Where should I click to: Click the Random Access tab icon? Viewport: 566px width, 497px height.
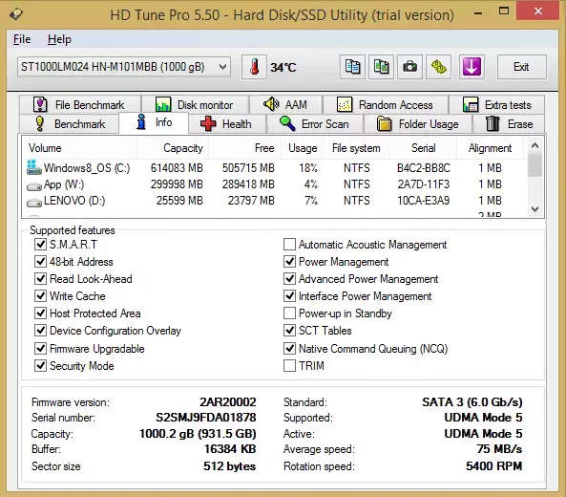tap(345, 104)
